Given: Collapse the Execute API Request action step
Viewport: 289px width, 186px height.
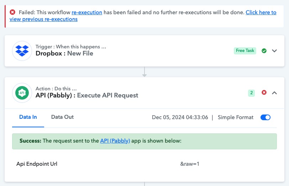Looking at the screenshot, I should pos(274,92).
